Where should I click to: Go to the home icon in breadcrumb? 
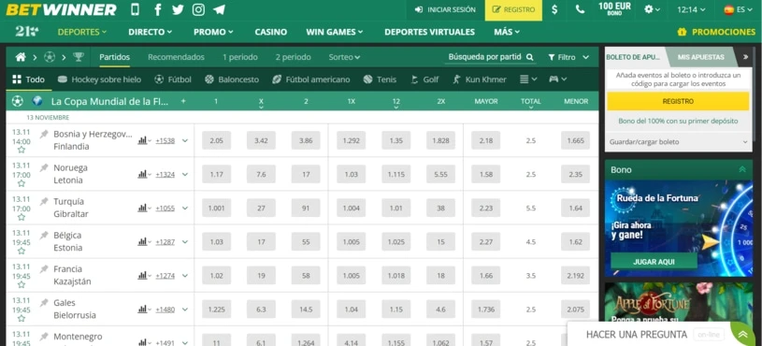click(x=21, y=57)
